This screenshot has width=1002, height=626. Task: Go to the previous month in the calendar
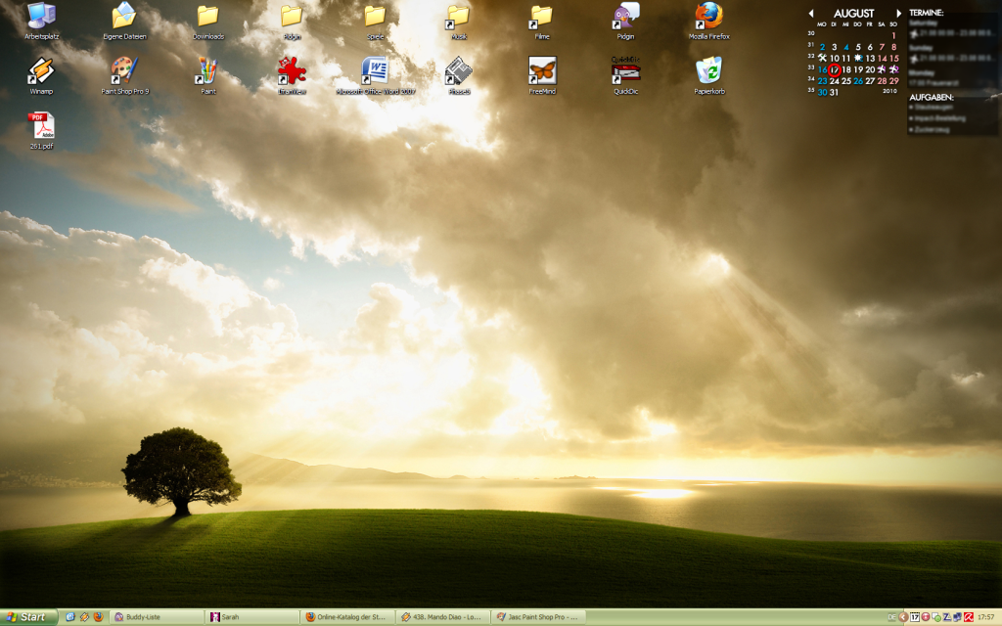(x=811, y=14)
